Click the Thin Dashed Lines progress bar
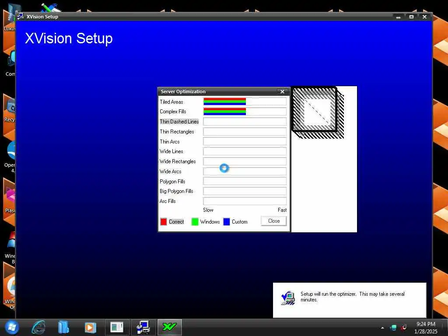This screenshot has height=336, width=448. 245,122
